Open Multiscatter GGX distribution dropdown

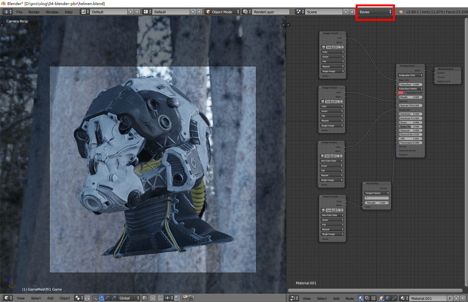[x=410, y=75]
